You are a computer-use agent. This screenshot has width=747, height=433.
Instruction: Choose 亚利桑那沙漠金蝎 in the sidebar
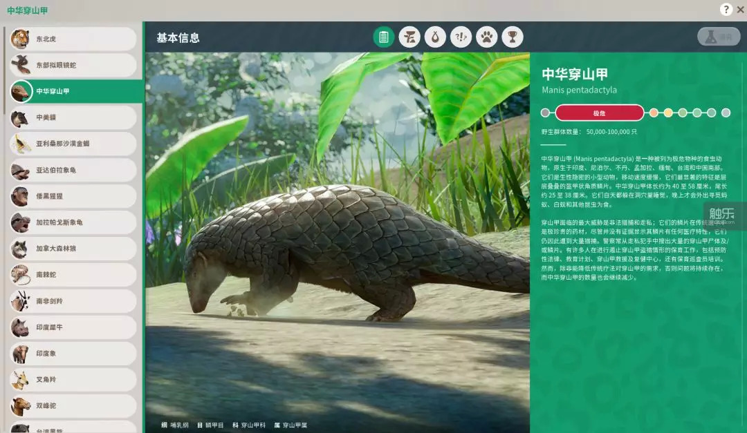[x=73, y=144]
